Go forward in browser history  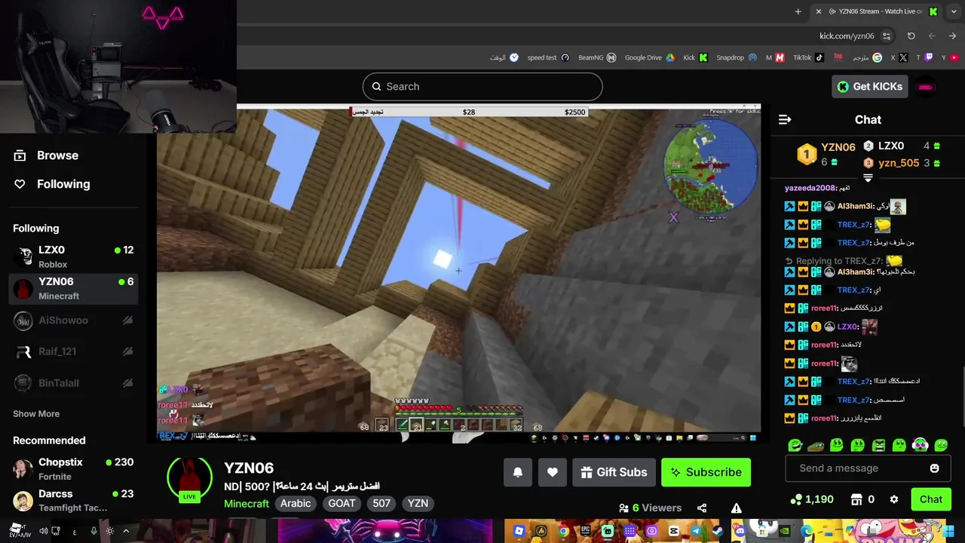click(x=932, y=36)
